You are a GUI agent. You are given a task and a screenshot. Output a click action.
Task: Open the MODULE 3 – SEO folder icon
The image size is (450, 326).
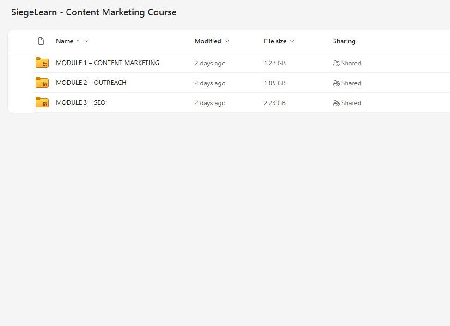(42, 102)
